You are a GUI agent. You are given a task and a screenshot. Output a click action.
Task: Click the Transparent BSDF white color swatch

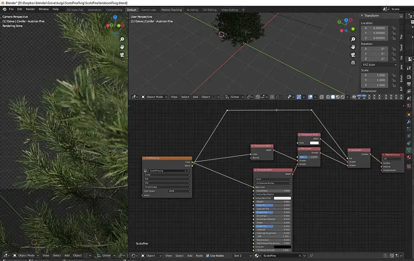pos(314,143)
